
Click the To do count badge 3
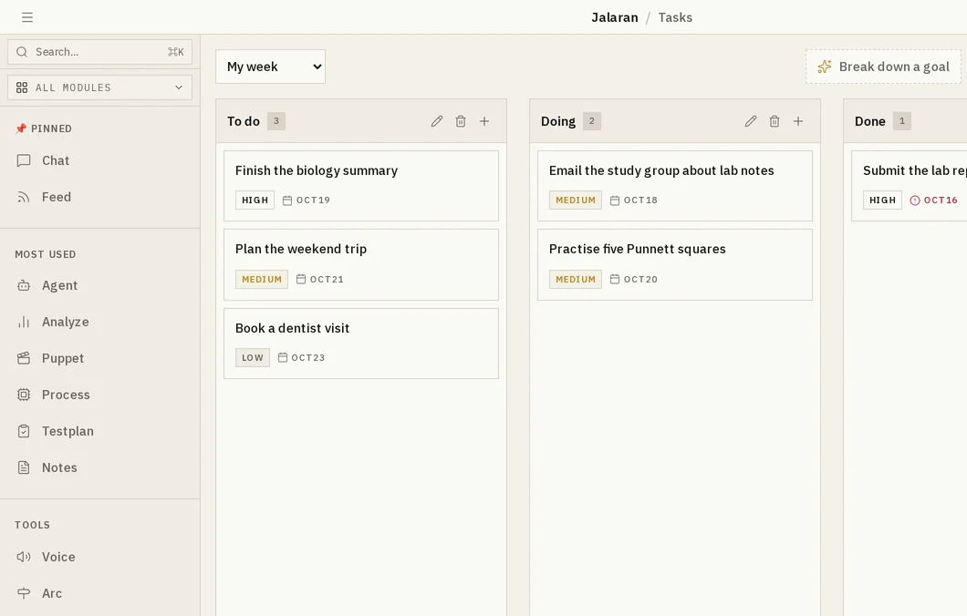pos(276,121)
